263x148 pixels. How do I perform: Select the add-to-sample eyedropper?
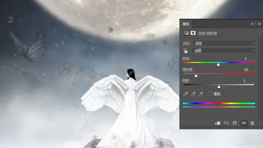[x=193, y=94]
